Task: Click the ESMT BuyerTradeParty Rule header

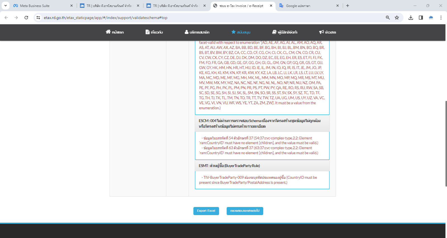Action: tap(262, 166)
